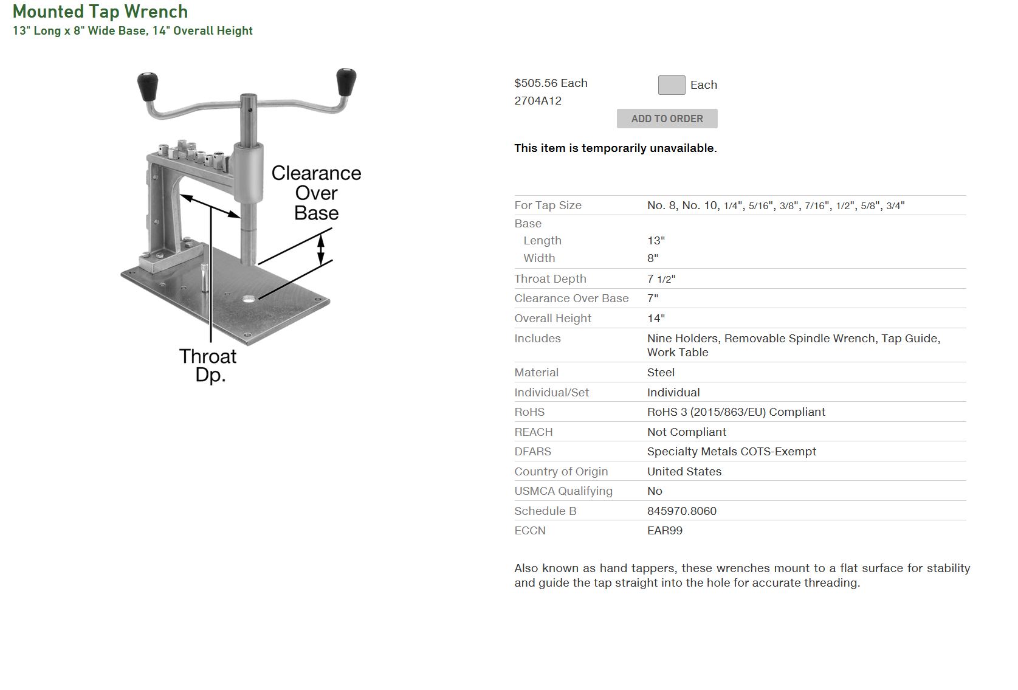This screenshot has width=1018, height=690.
Task: Click the right black handle knob in image
Action: (x=346, y=83)
